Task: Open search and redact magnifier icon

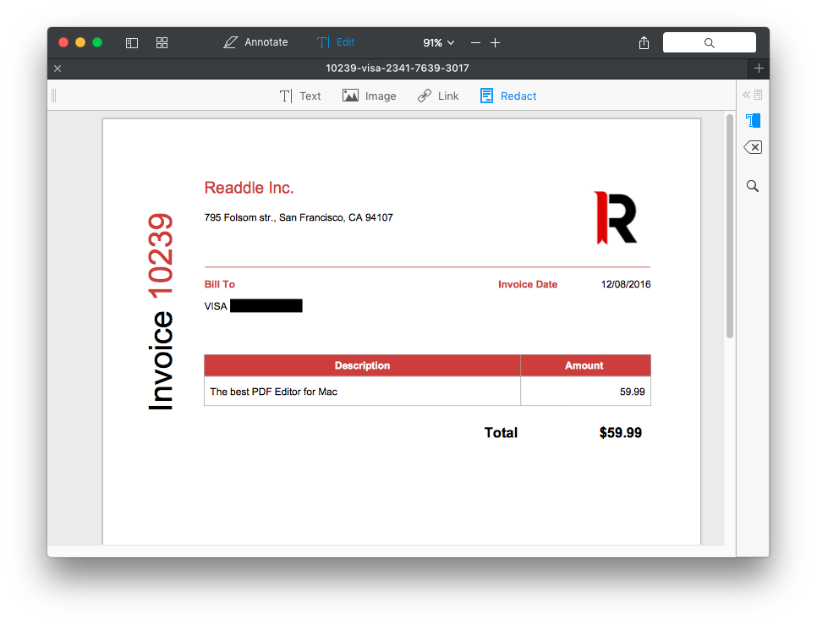Action: point(753,186)
